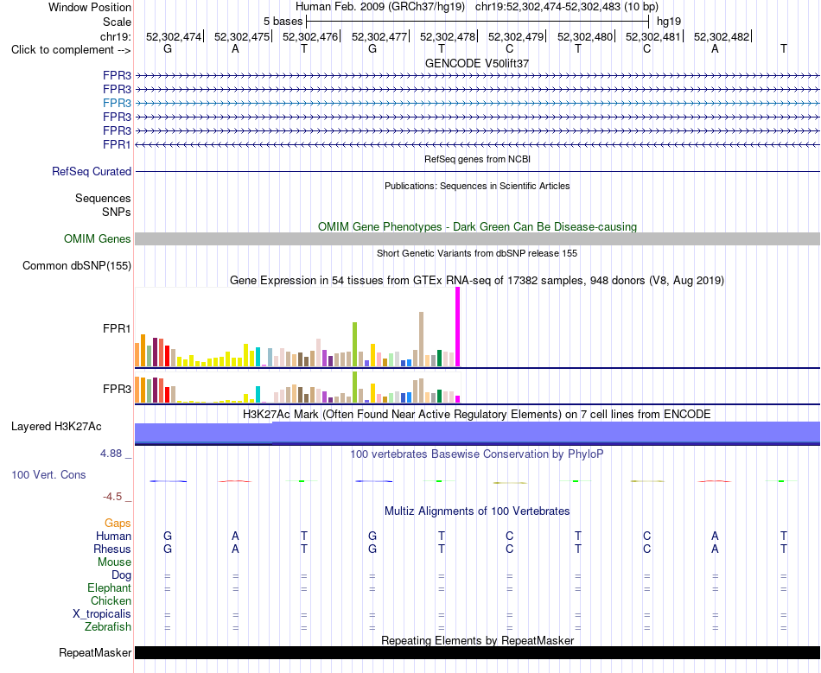The image size is (821, 673).
Task: Click the X_tropicalis species label
Action: pos(102,614)
